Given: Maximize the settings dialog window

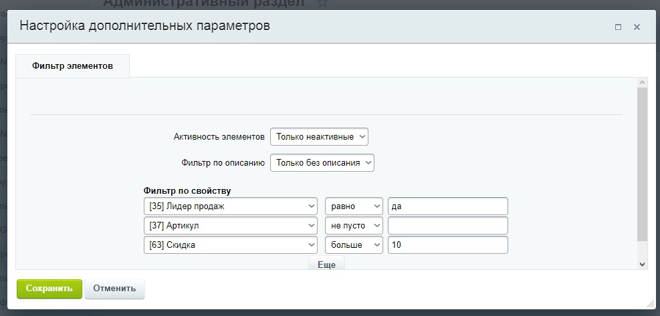Looking at the screenshot, I should pos(618,27).
